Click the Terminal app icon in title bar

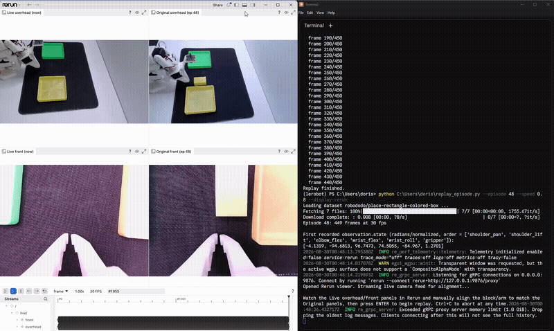[301, 5]
